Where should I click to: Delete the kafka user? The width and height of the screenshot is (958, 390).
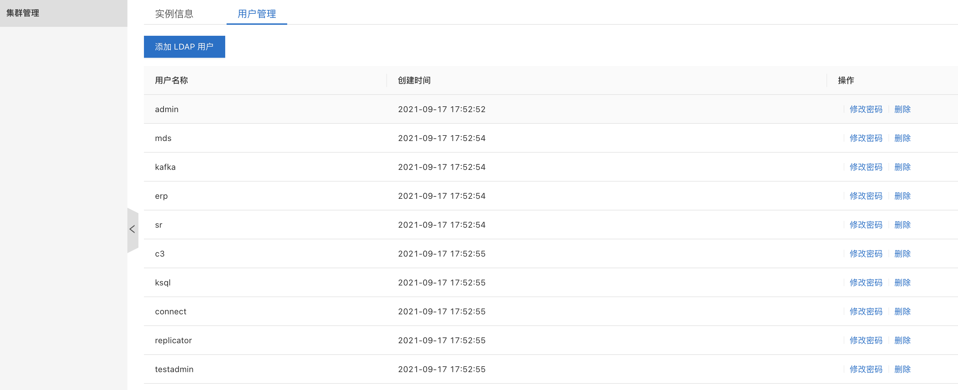click(902, 167)
